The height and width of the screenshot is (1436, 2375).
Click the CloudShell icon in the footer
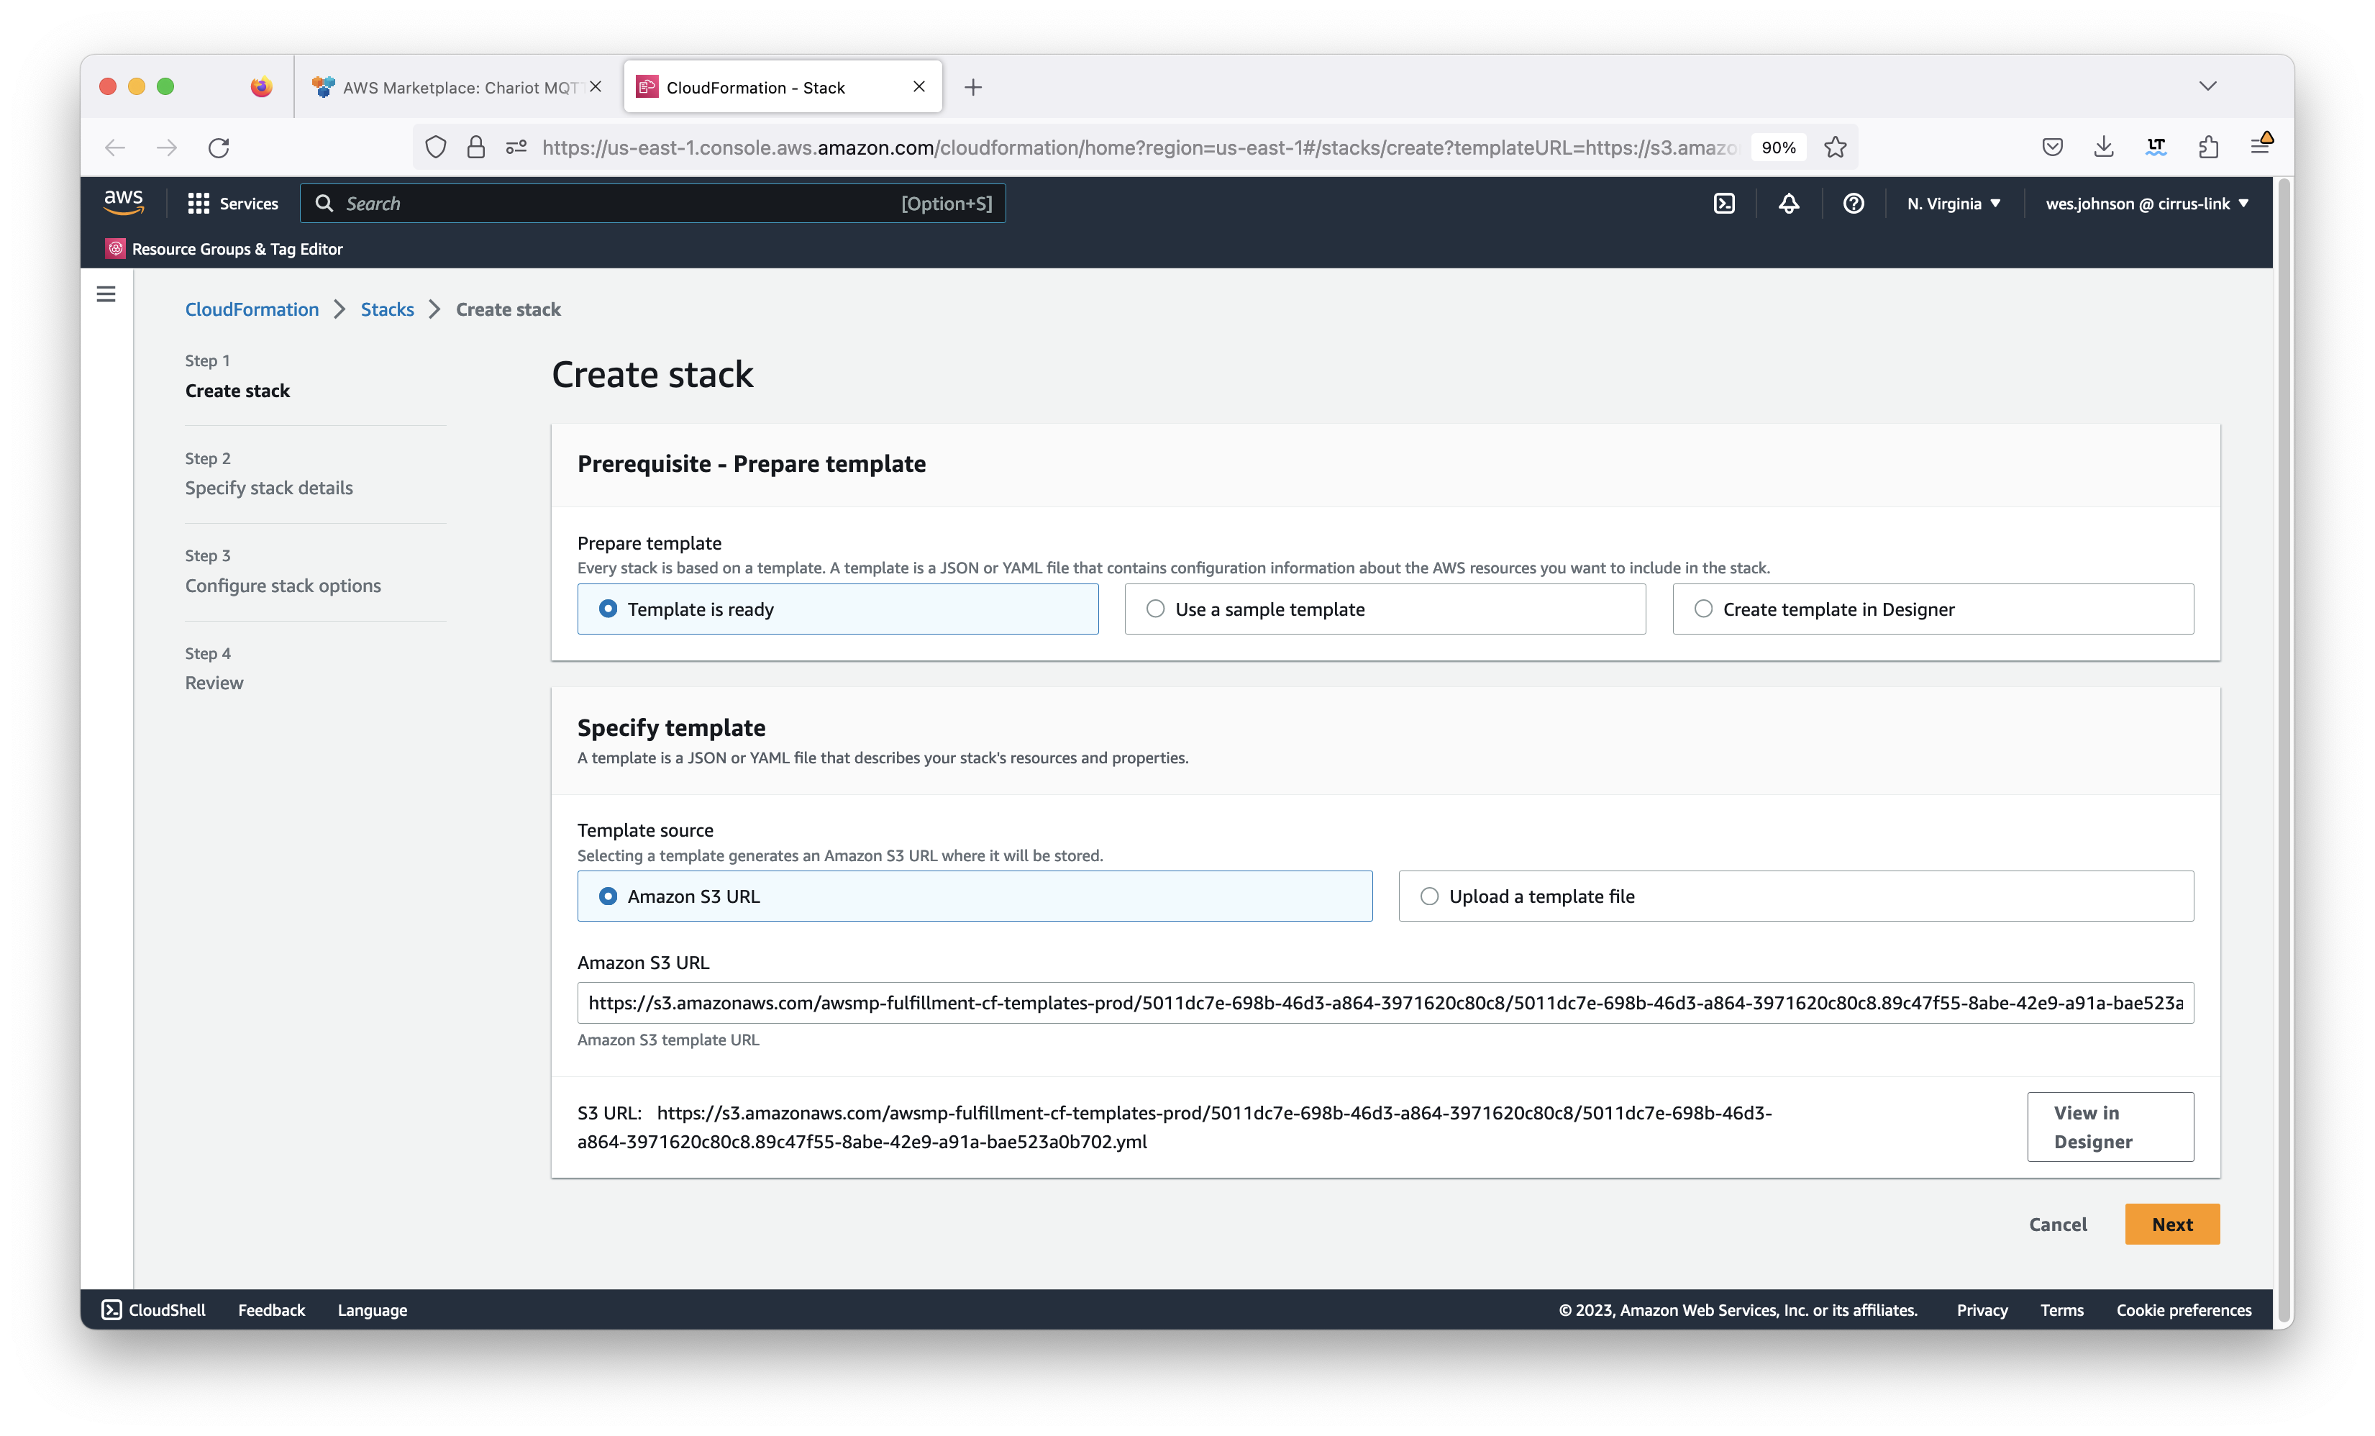111,1309
